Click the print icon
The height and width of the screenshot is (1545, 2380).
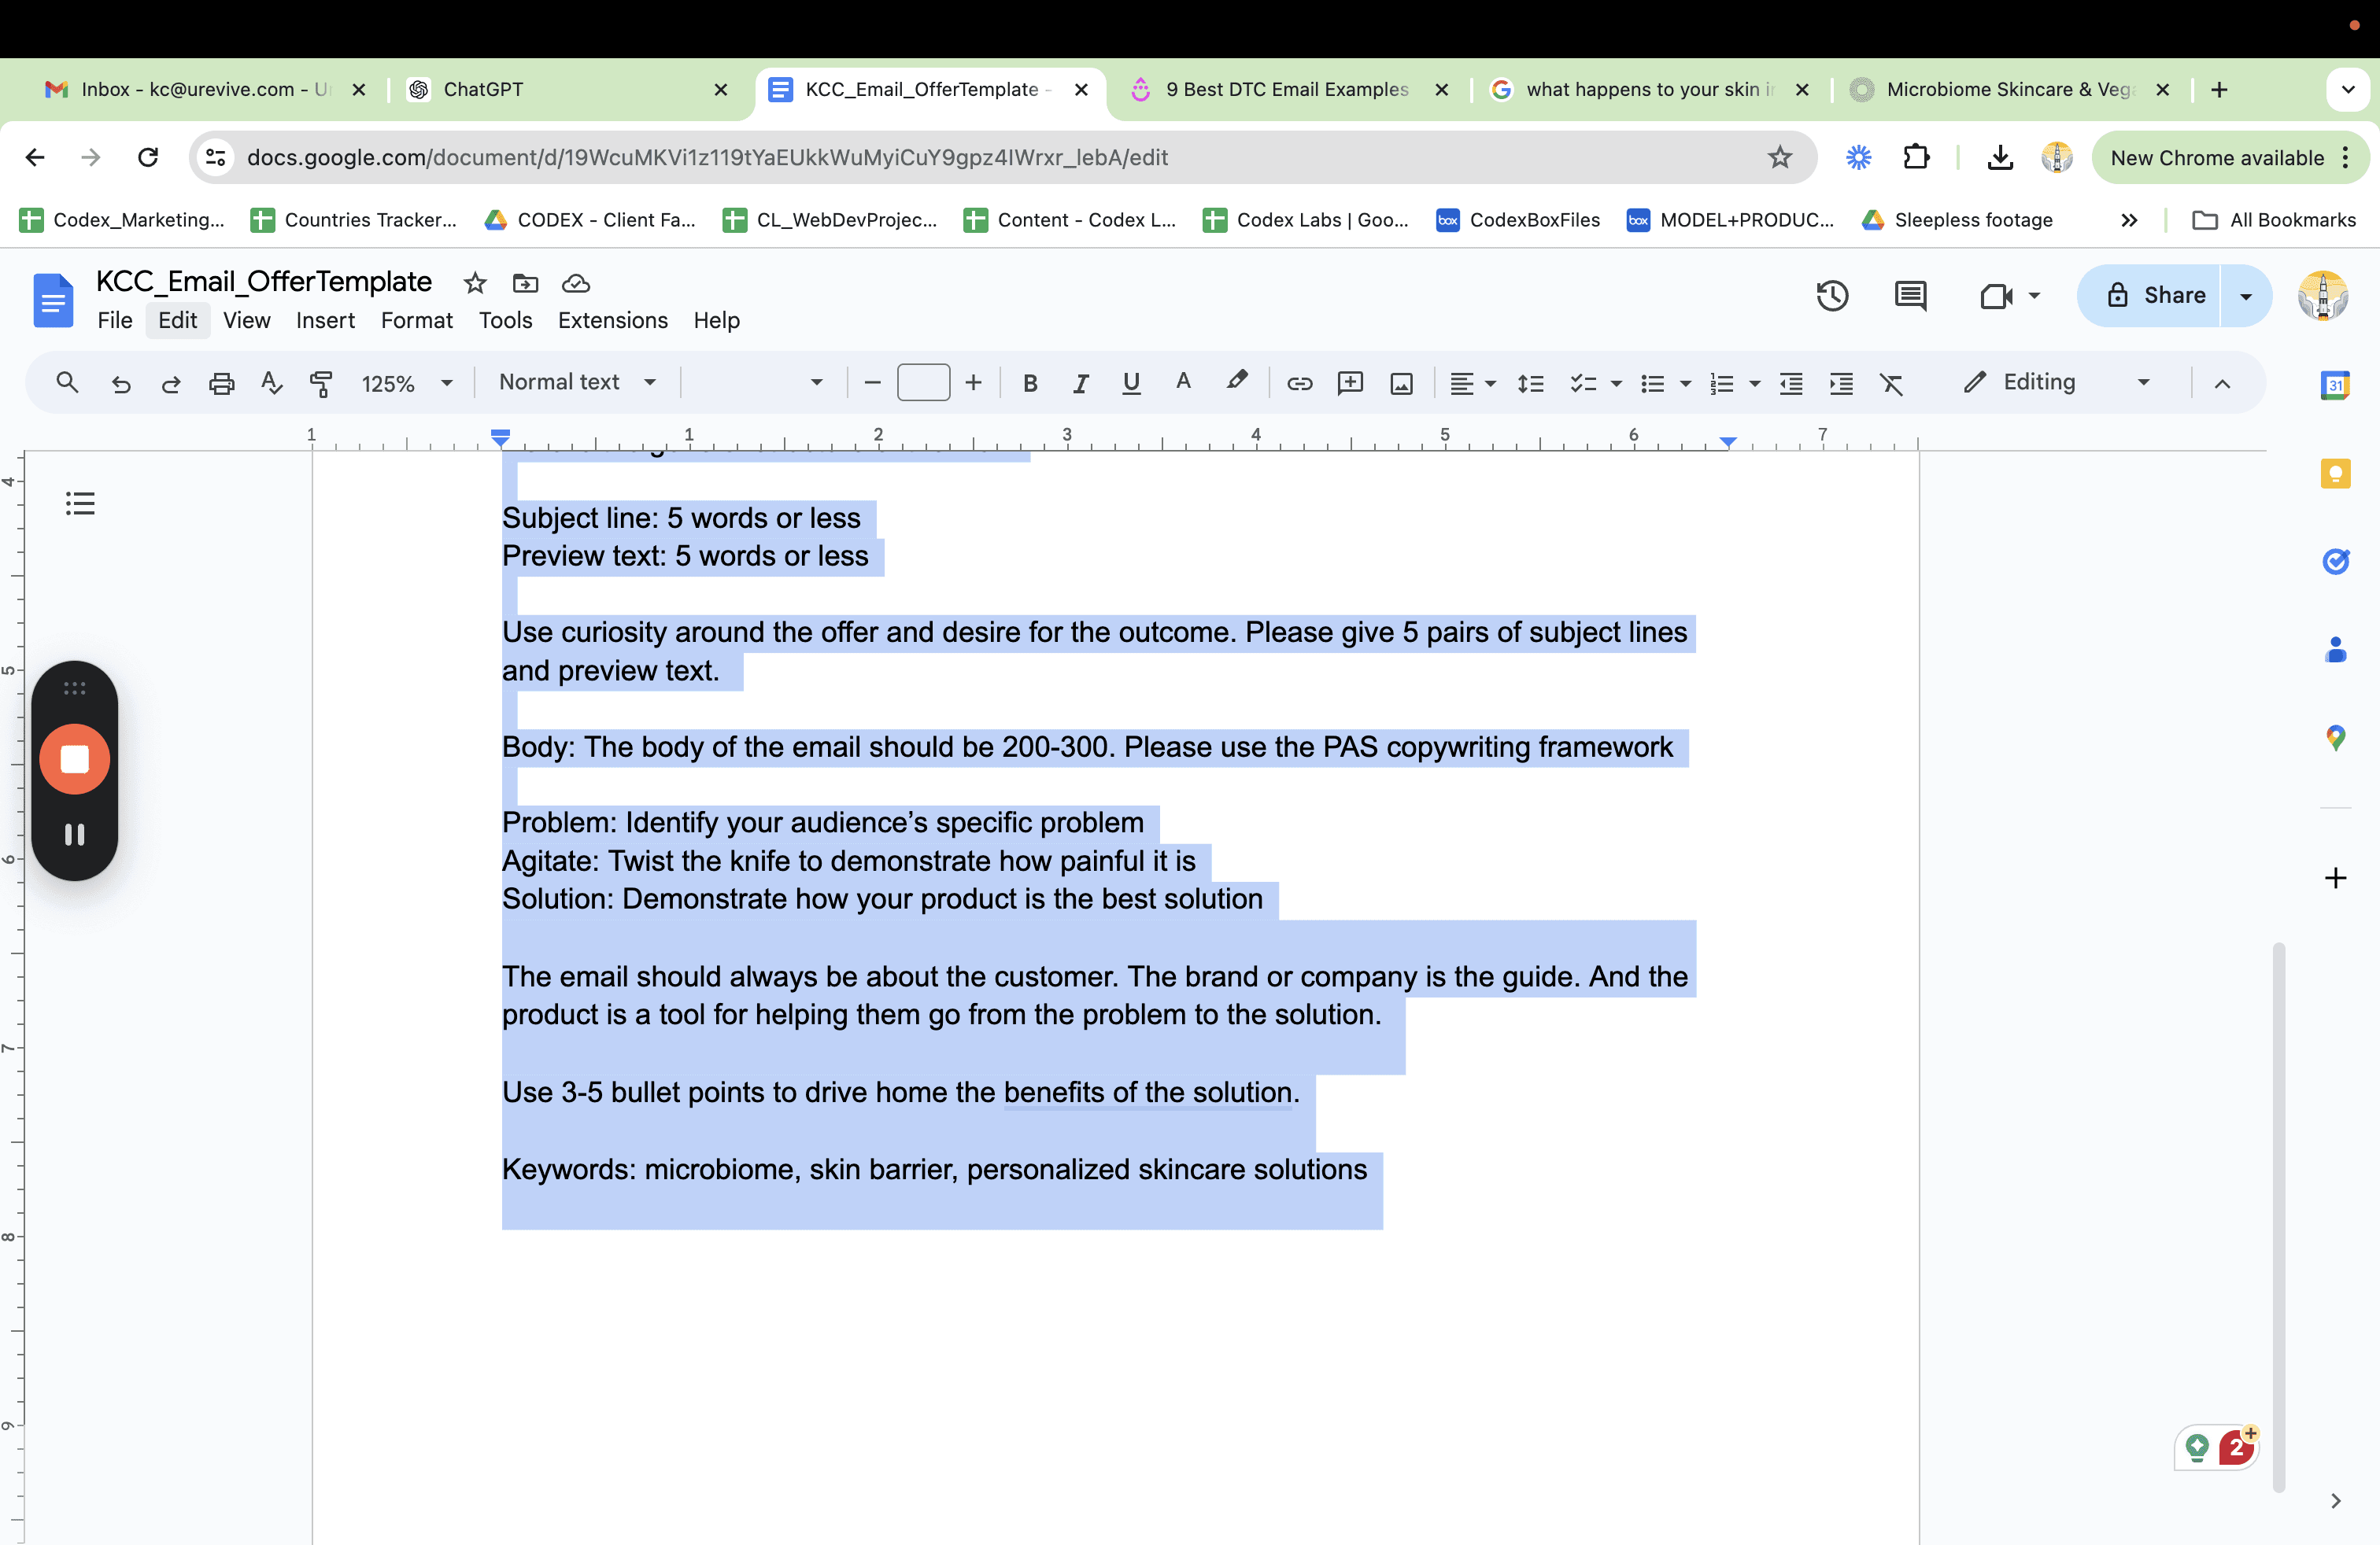(221, 384)
